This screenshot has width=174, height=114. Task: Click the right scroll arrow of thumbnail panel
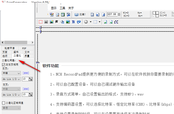32,42
